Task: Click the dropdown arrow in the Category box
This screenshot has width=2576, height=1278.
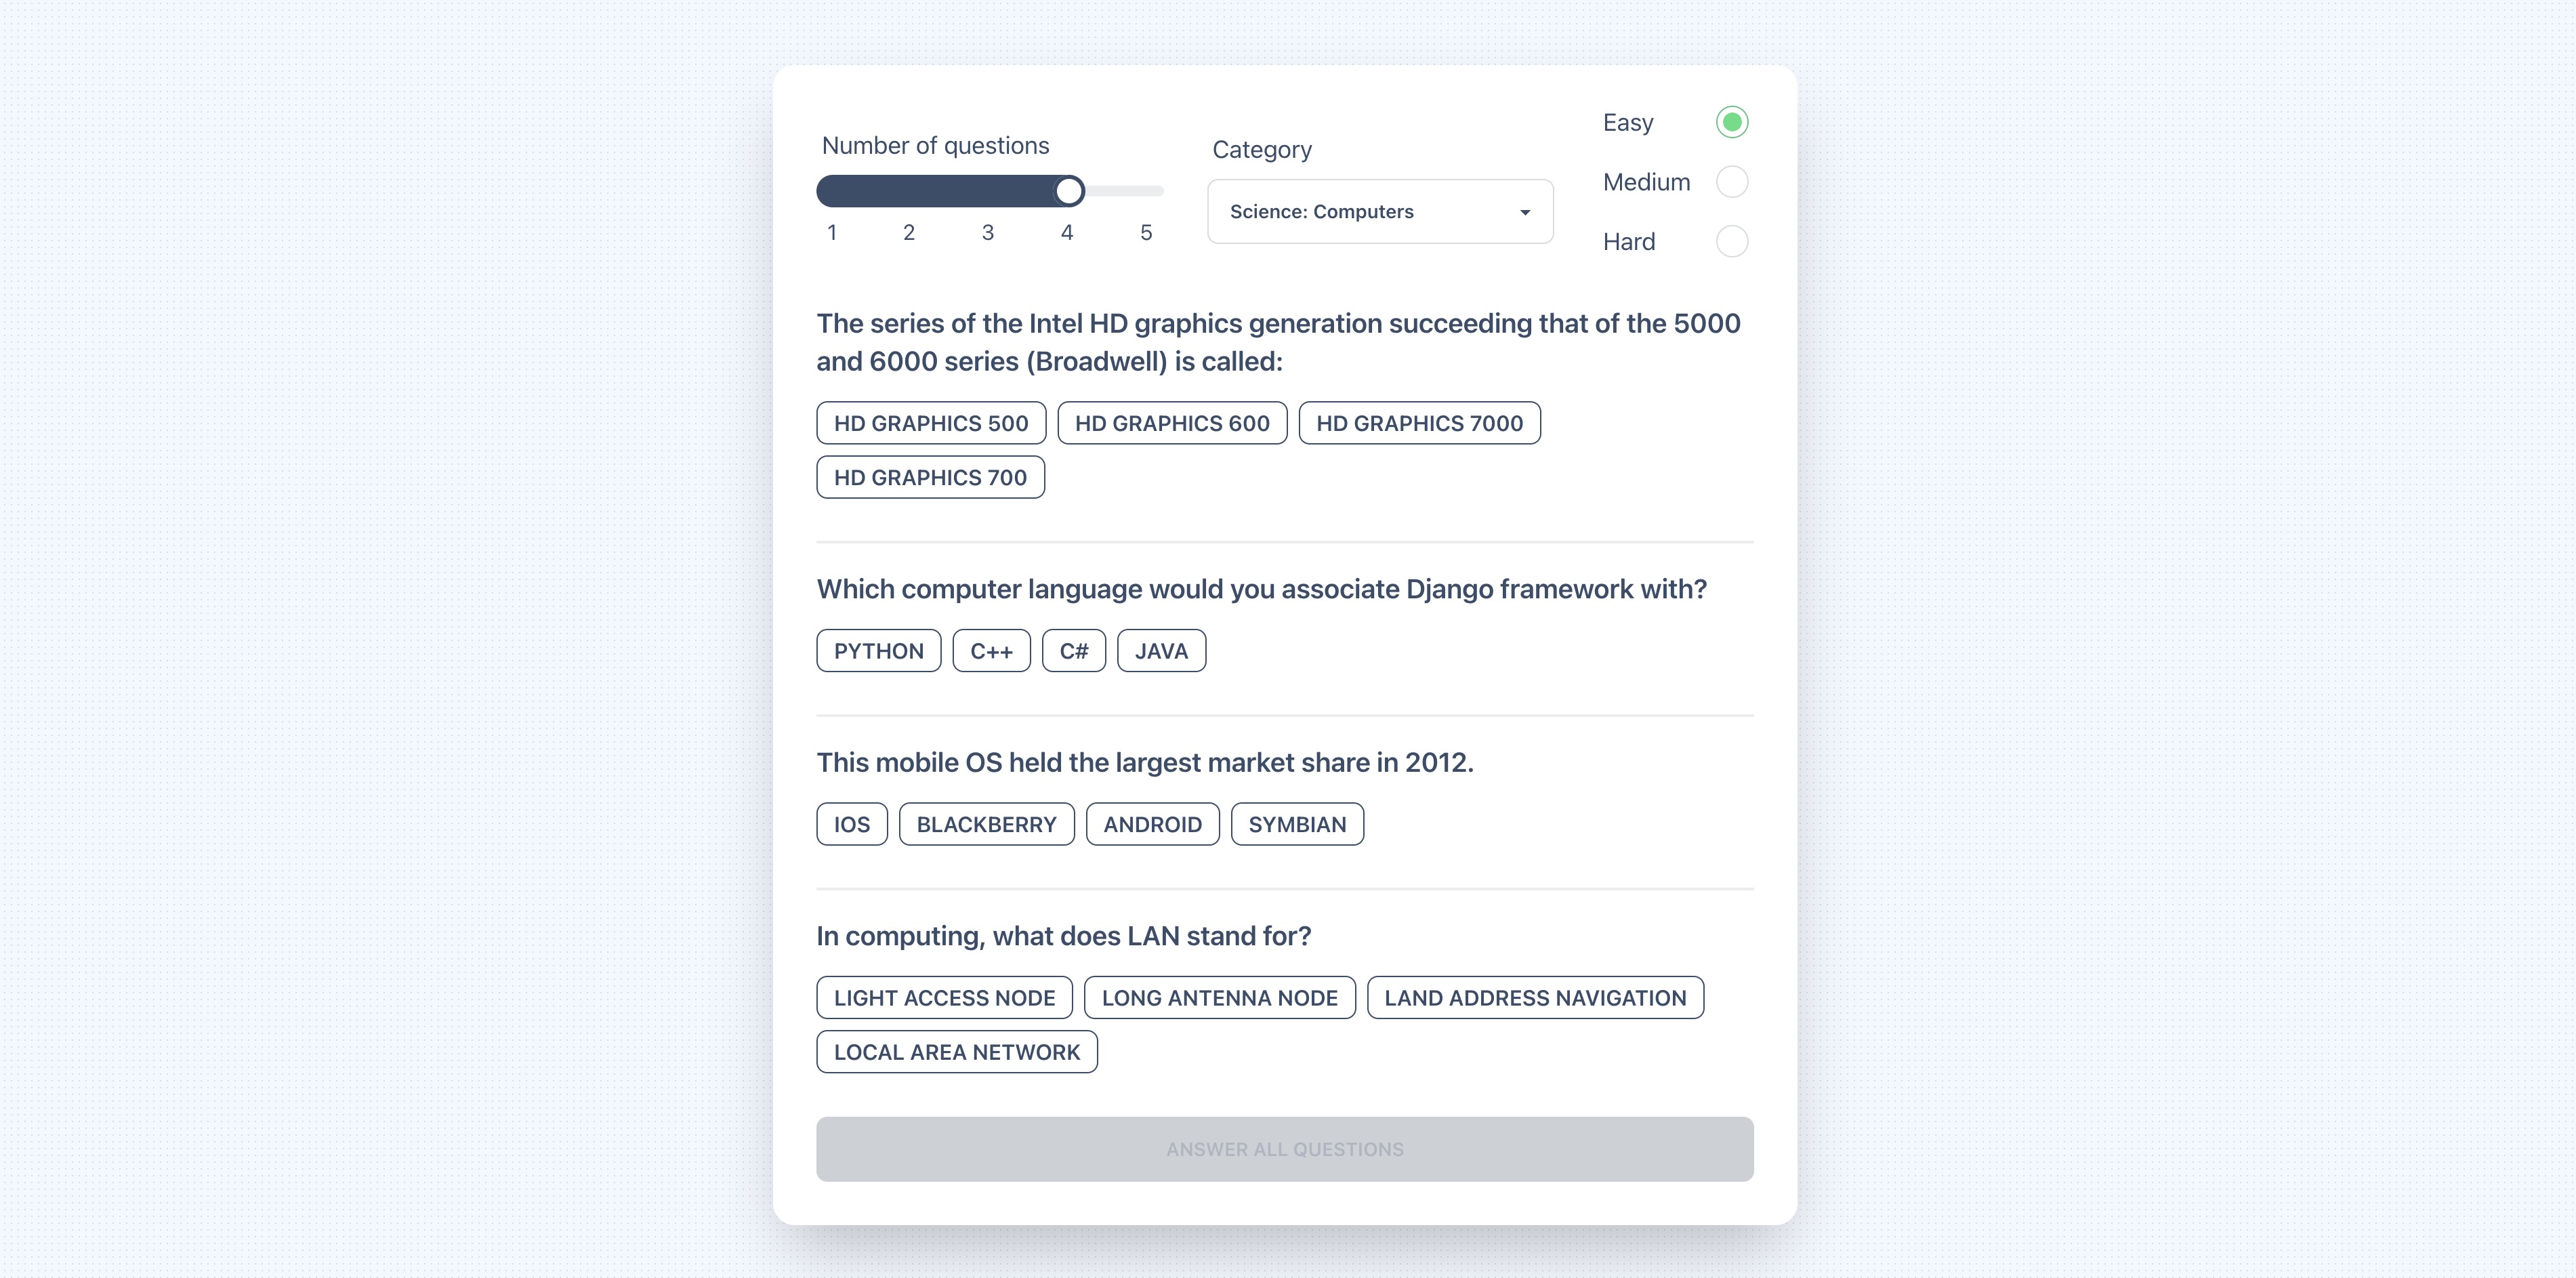Action: pyautogui.click(x=1525, y=212)
